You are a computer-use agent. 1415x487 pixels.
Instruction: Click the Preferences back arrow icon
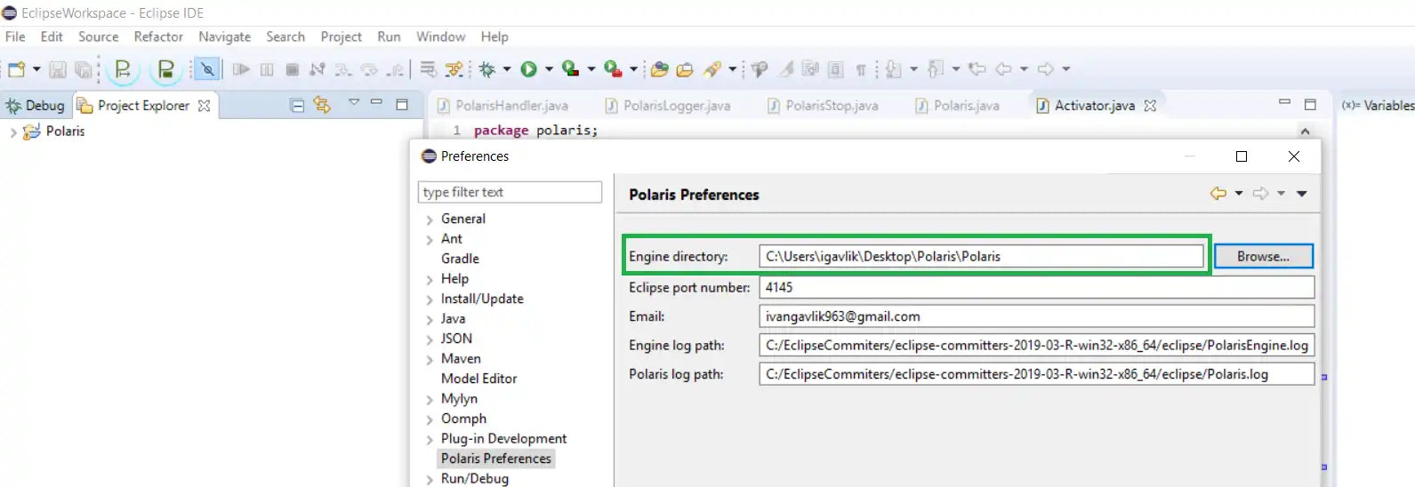pyautogui.click(x=1218, y=194)
